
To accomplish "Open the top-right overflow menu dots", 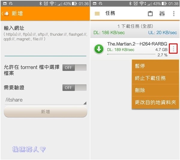I will (174, 13).
